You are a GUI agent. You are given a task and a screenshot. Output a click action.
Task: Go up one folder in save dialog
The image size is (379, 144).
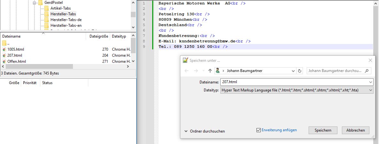point(210,71)
